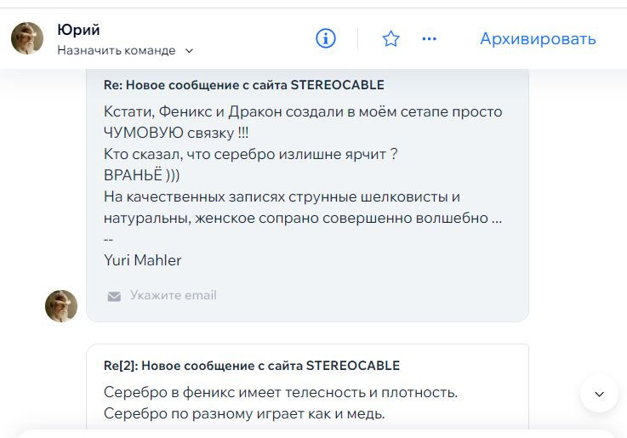
Task: Click the line starting Кстати, Феникс и Дракон
Action: coord(303,111)
